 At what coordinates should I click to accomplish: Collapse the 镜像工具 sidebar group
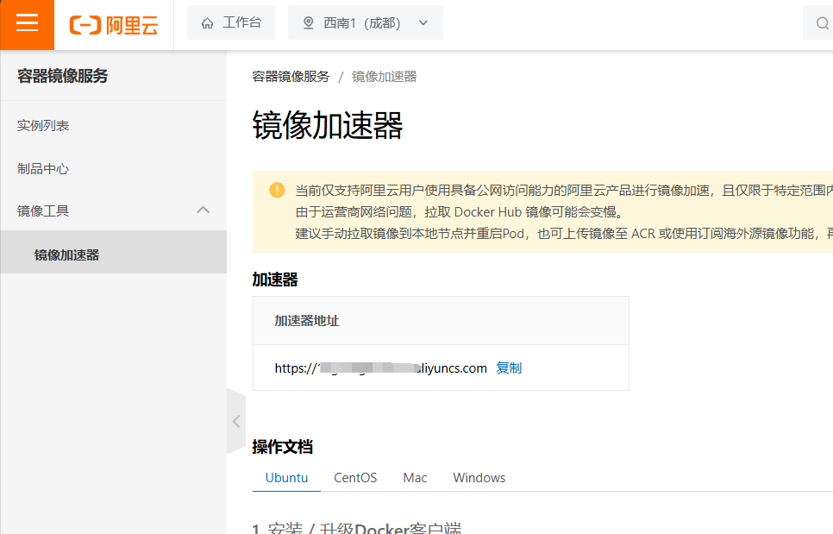pos(114,211)
